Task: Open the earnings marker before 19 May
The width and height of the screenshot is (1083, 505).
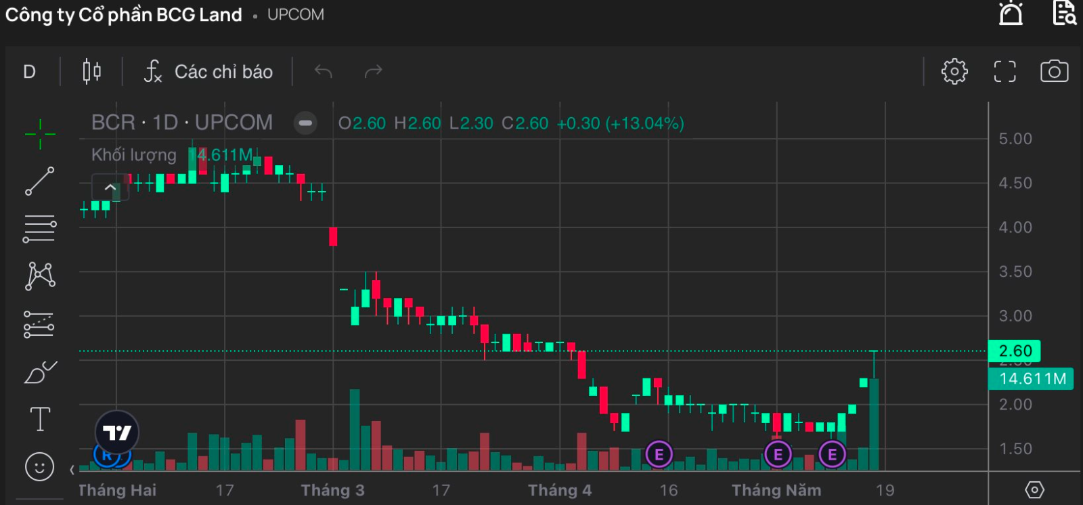Action: tap(832, 454)
